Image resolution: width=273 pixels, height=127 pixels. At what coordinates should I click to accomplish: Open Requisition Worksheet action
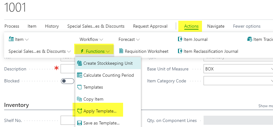click(x=144, y=51)
